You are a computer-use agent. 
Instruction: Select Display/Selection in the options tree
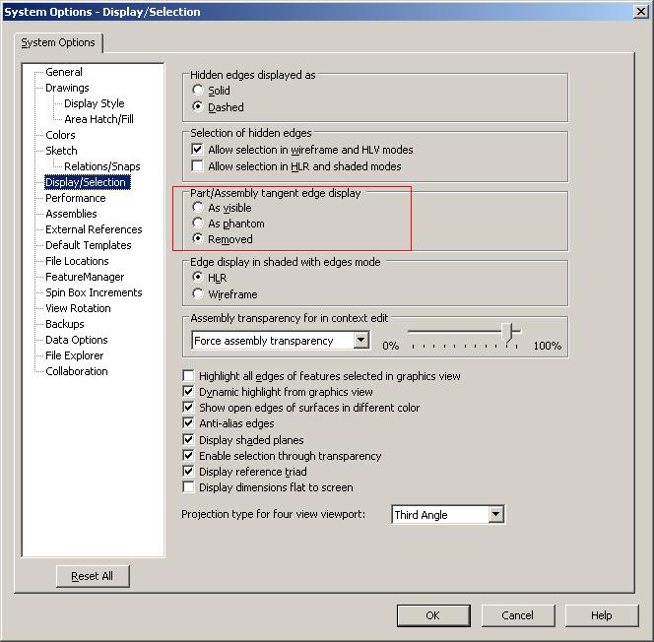[88, 182]
